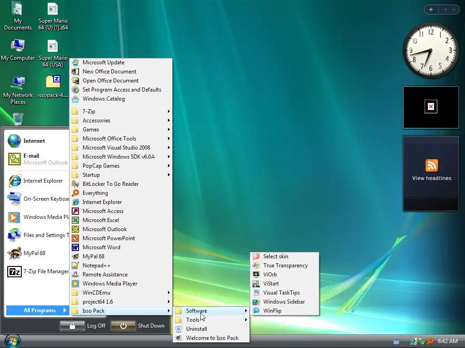
Task: Click the Everything search tray icon
Action: [x=430, y=341]
